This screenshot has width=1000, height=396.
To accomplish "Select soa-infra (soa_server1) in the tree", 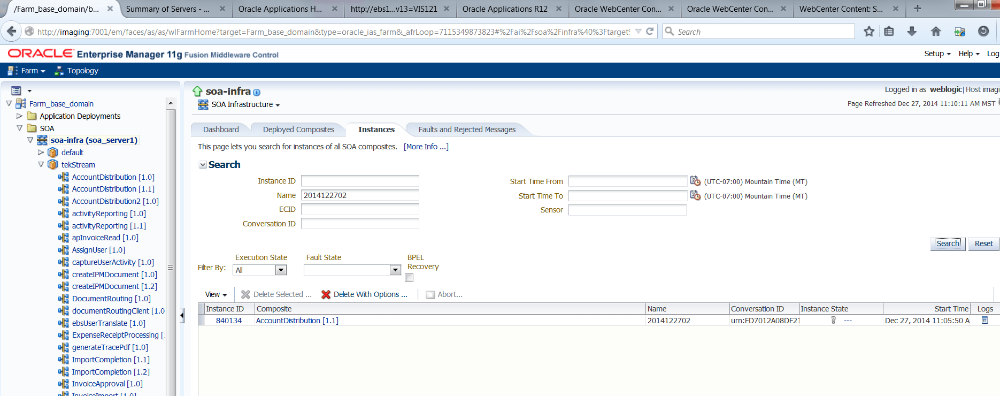I will click(x=94, y=140).
